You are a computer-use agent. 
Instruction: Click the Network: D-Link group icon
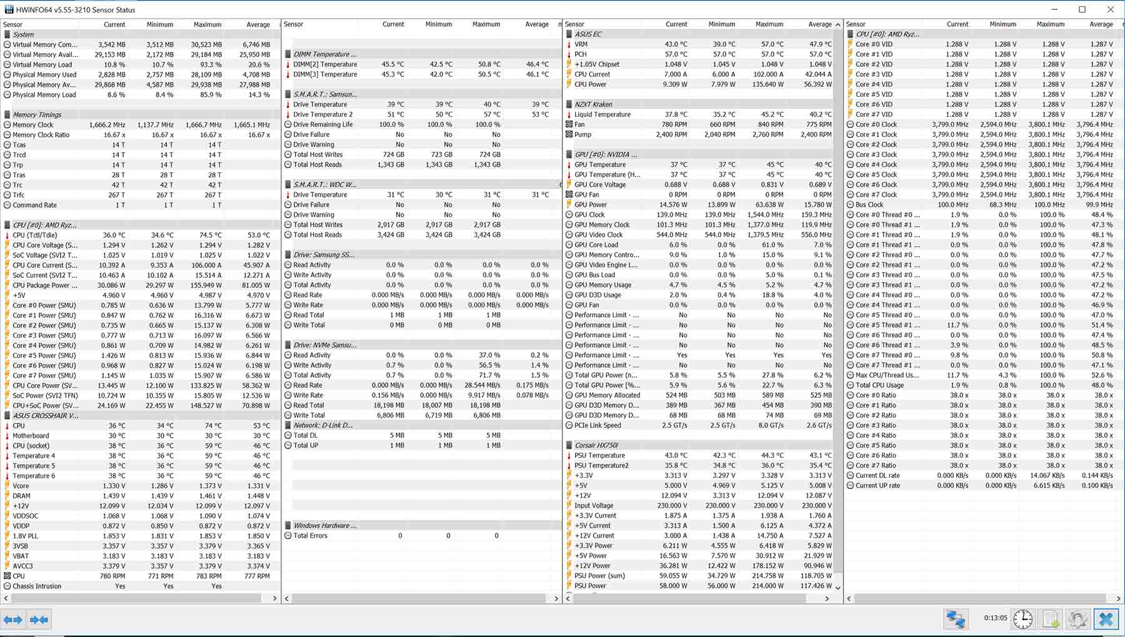pos(288,425)
